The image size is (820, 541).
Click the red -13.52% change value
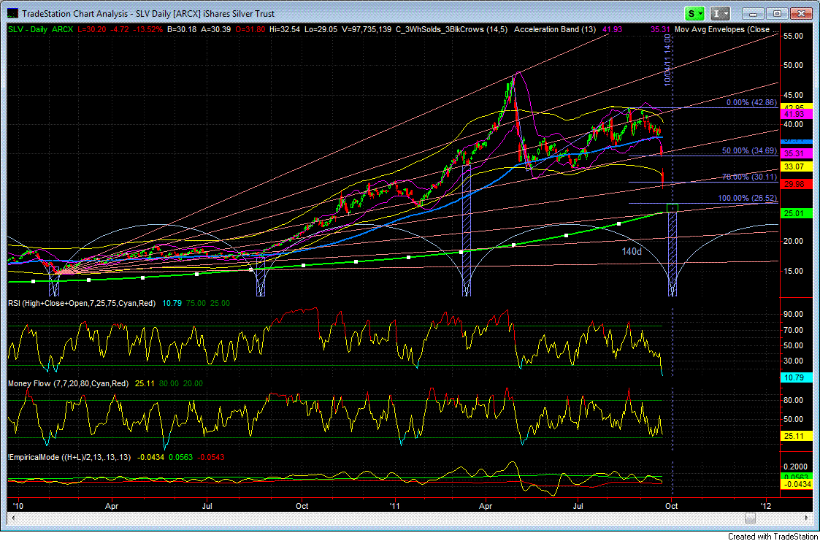click(x=148, y=30)
